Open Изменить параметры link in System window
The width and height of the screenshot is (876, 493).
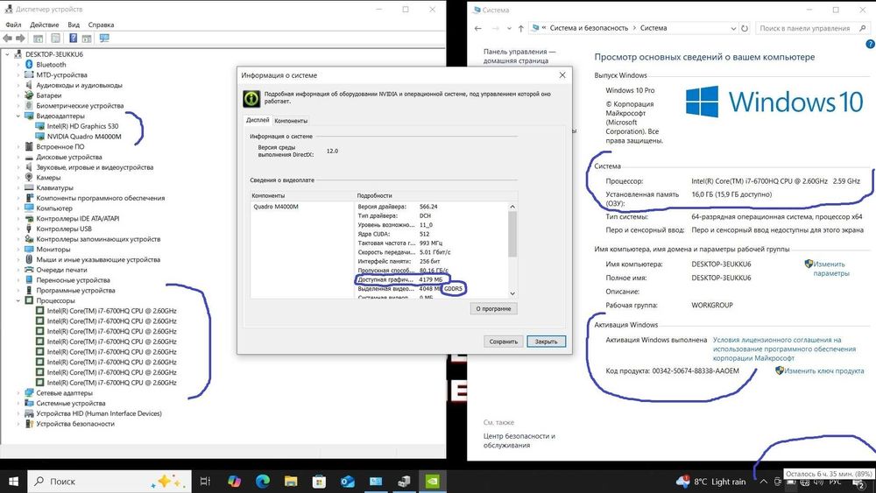click(x=830, y=269)
